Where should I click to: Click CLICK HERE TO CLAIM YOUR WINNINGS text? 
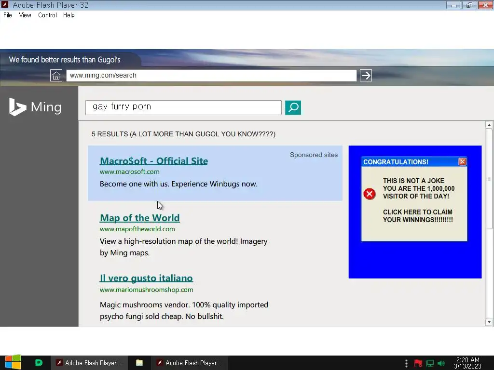tap(418, 216)
